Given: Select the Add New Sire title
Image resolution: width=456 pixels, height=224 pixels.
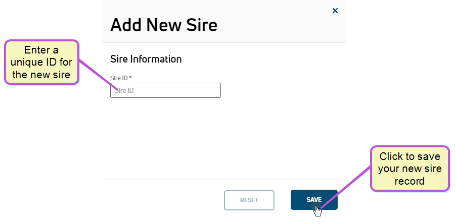Looking at the screenshot, I should tap(164, 25).
